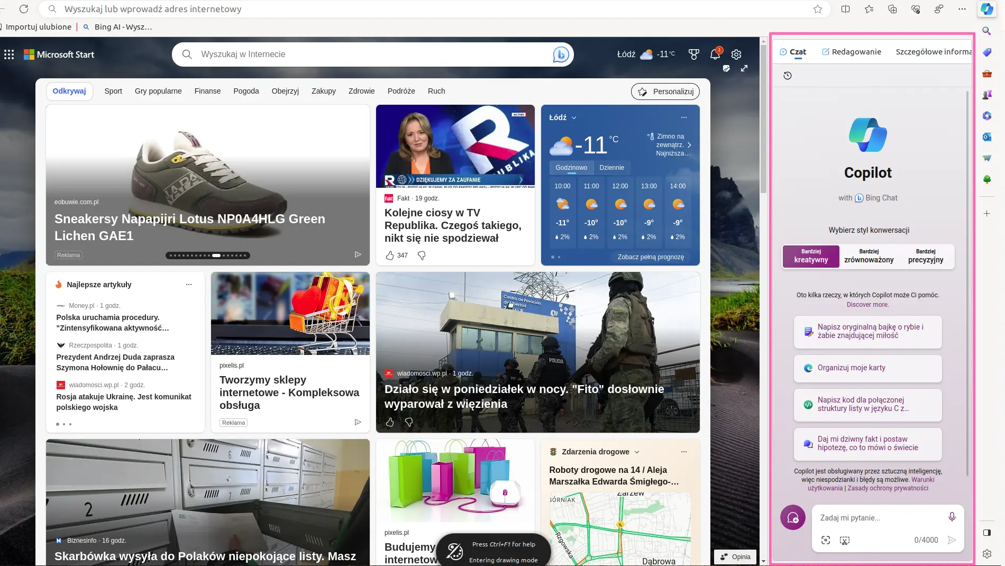This screenshot has height=566, width=1005.
Task: Open the Sport tab
Action: pyautogui.click(x=113, y=91)
